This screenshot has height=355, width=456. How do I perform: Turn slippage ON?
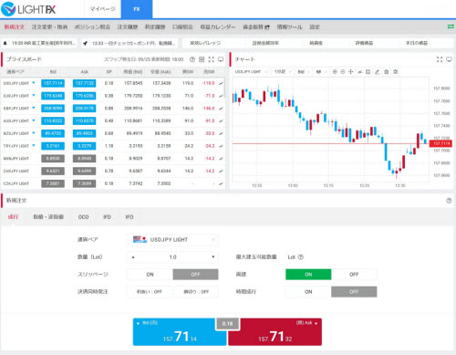pyautogui.click(x=150, y=275)
